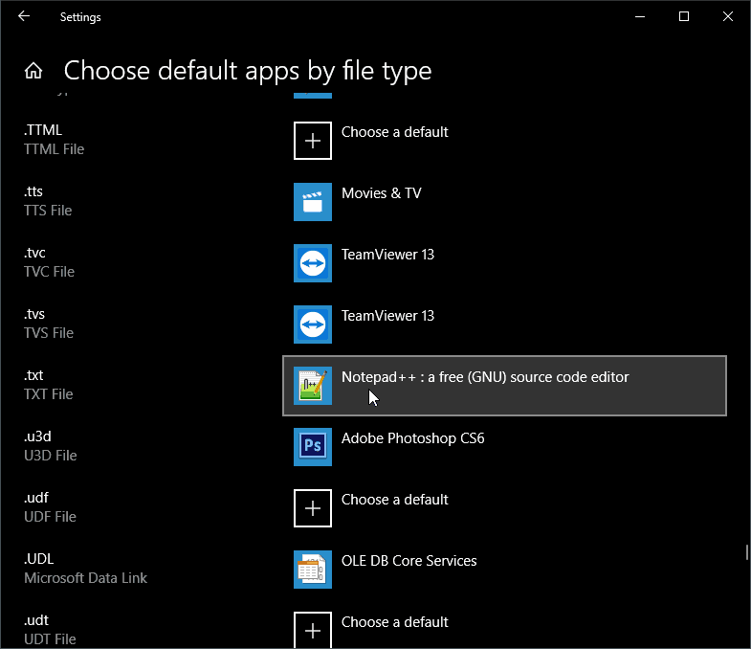Click the Microsoft Data Link description
The image size is (751, 649).
[86, 578]
